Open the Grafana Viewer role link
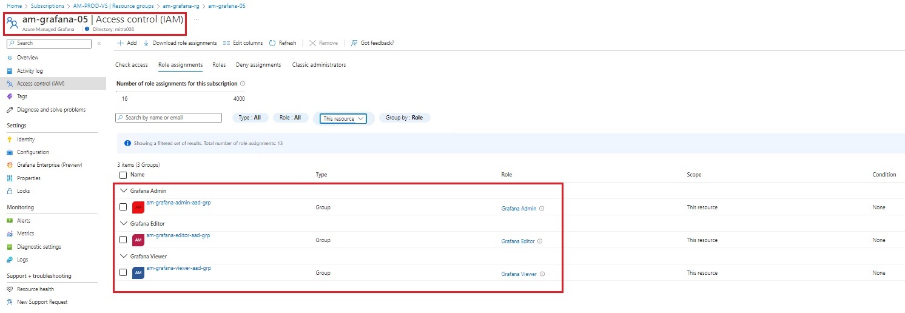 point(519,274)
